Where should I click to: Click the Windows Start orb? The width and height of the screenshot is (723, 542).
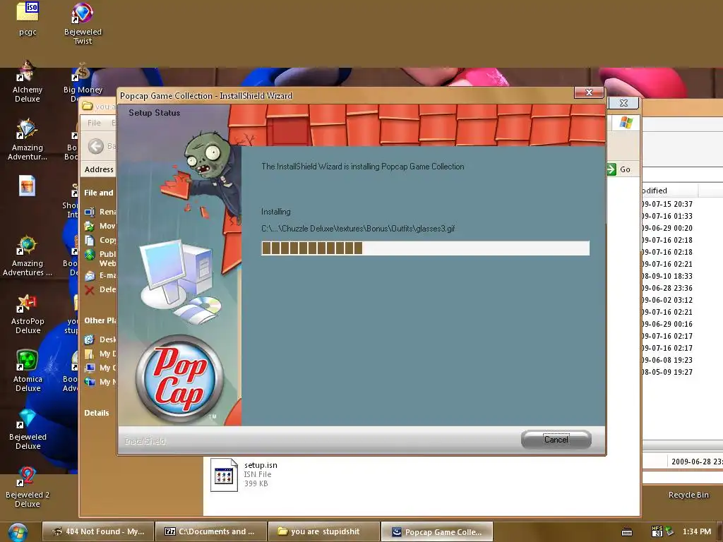point(18,532)
